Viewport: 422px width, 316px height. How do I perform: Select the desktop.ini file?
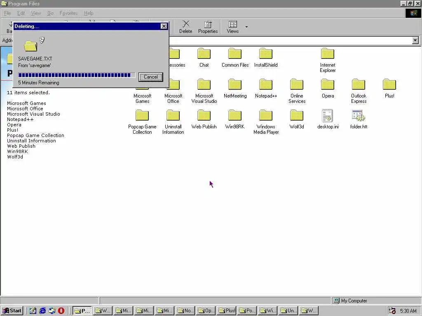coord(328,119)
